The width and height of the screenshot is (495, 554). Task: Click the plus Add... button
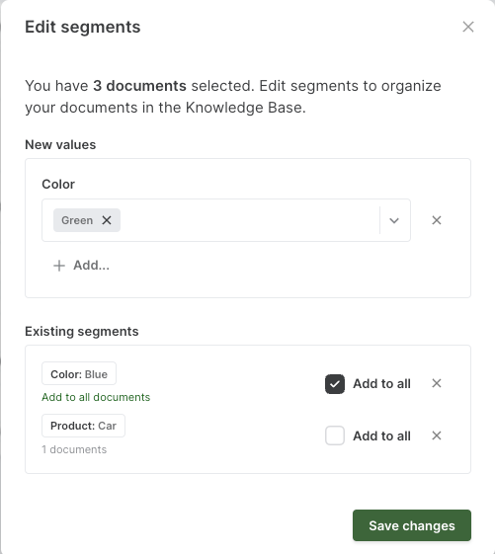pos(81,266)
